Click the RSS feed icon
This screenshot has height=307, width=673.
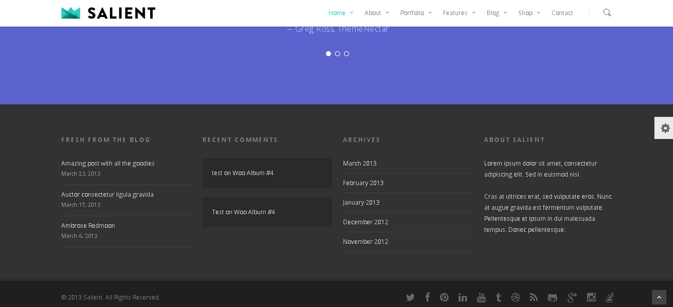534,297
